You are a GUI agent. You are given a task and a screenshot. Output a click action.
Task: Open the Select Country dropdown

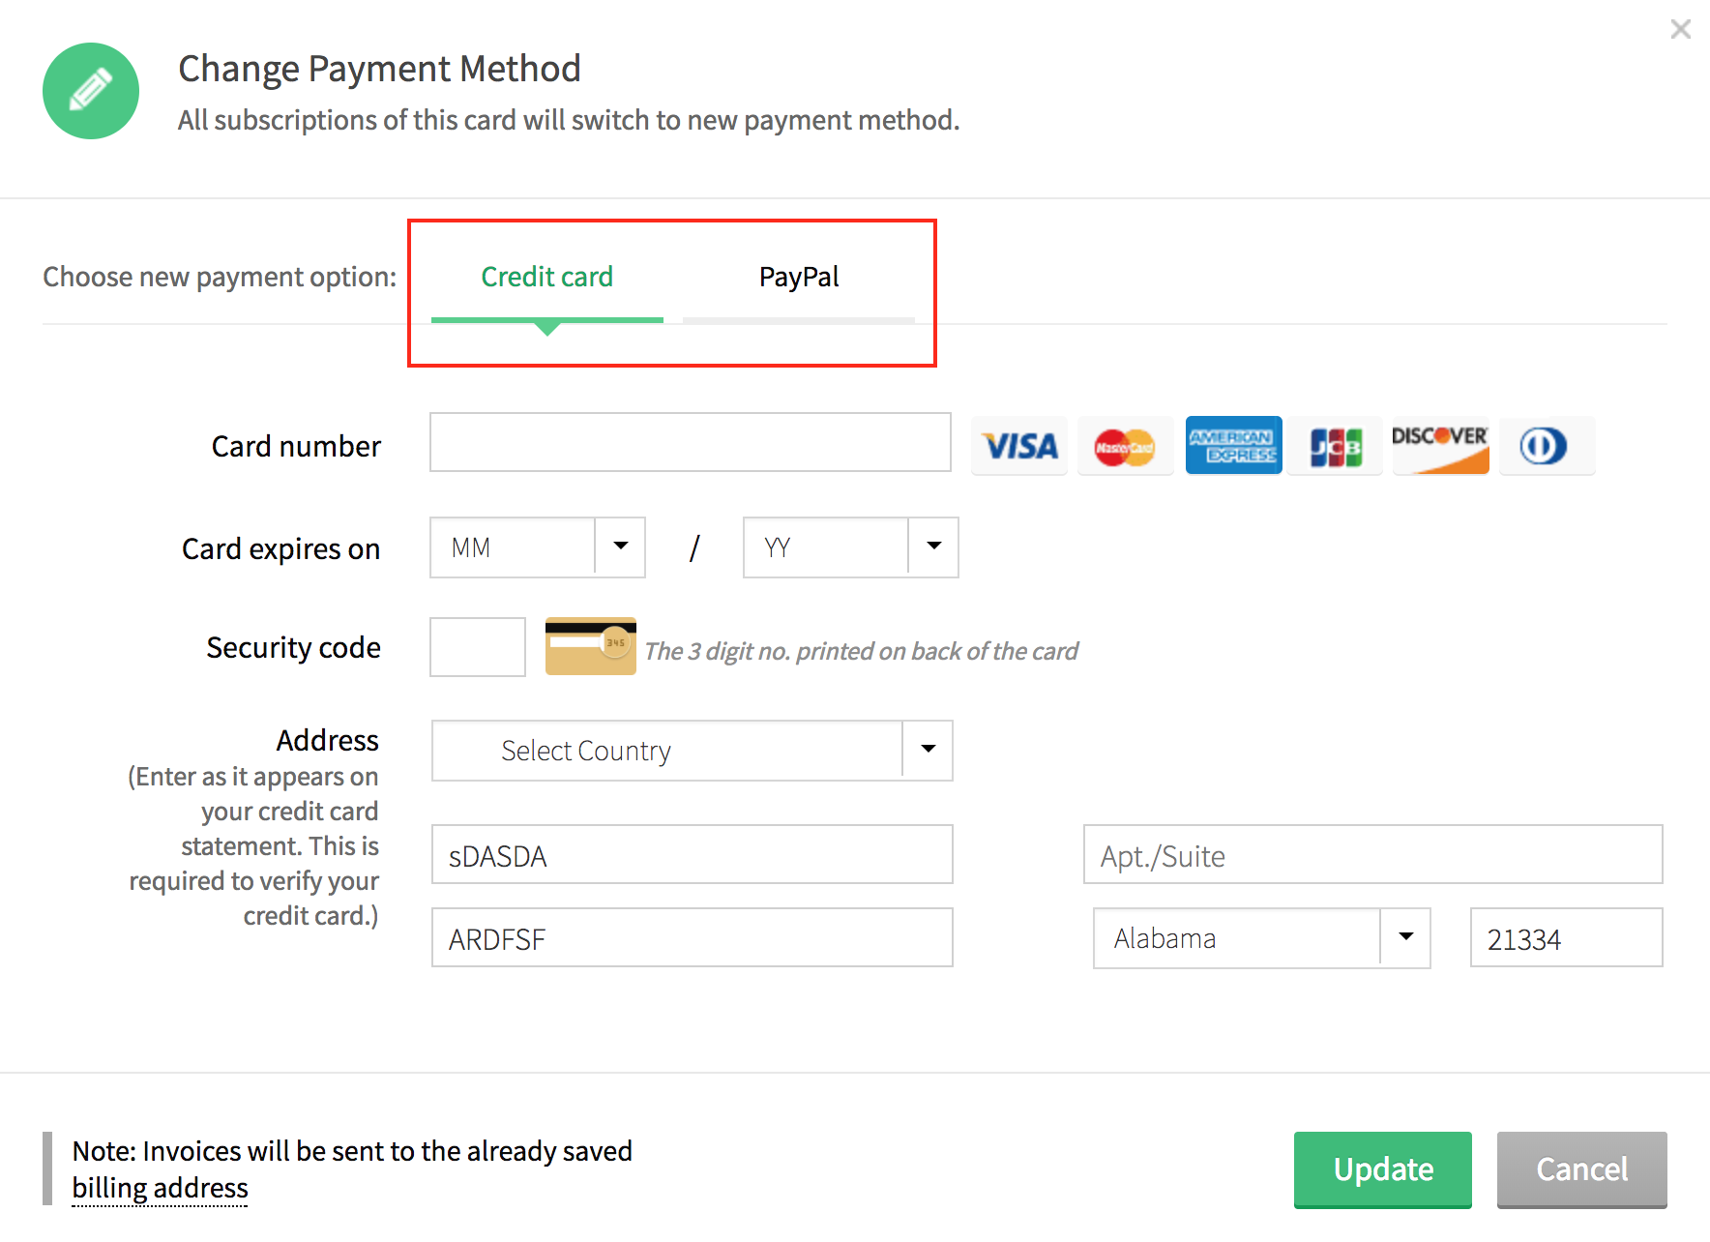(x=691, y=751)
